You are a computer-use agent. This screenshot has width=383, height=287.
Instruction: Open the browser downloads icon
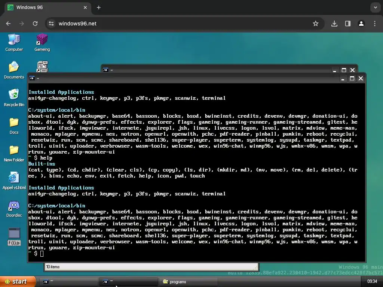[x=334, y=24]
